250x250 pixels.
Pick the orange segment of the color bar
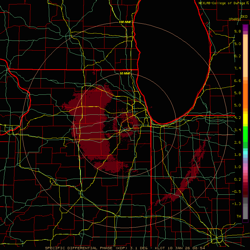245,96
